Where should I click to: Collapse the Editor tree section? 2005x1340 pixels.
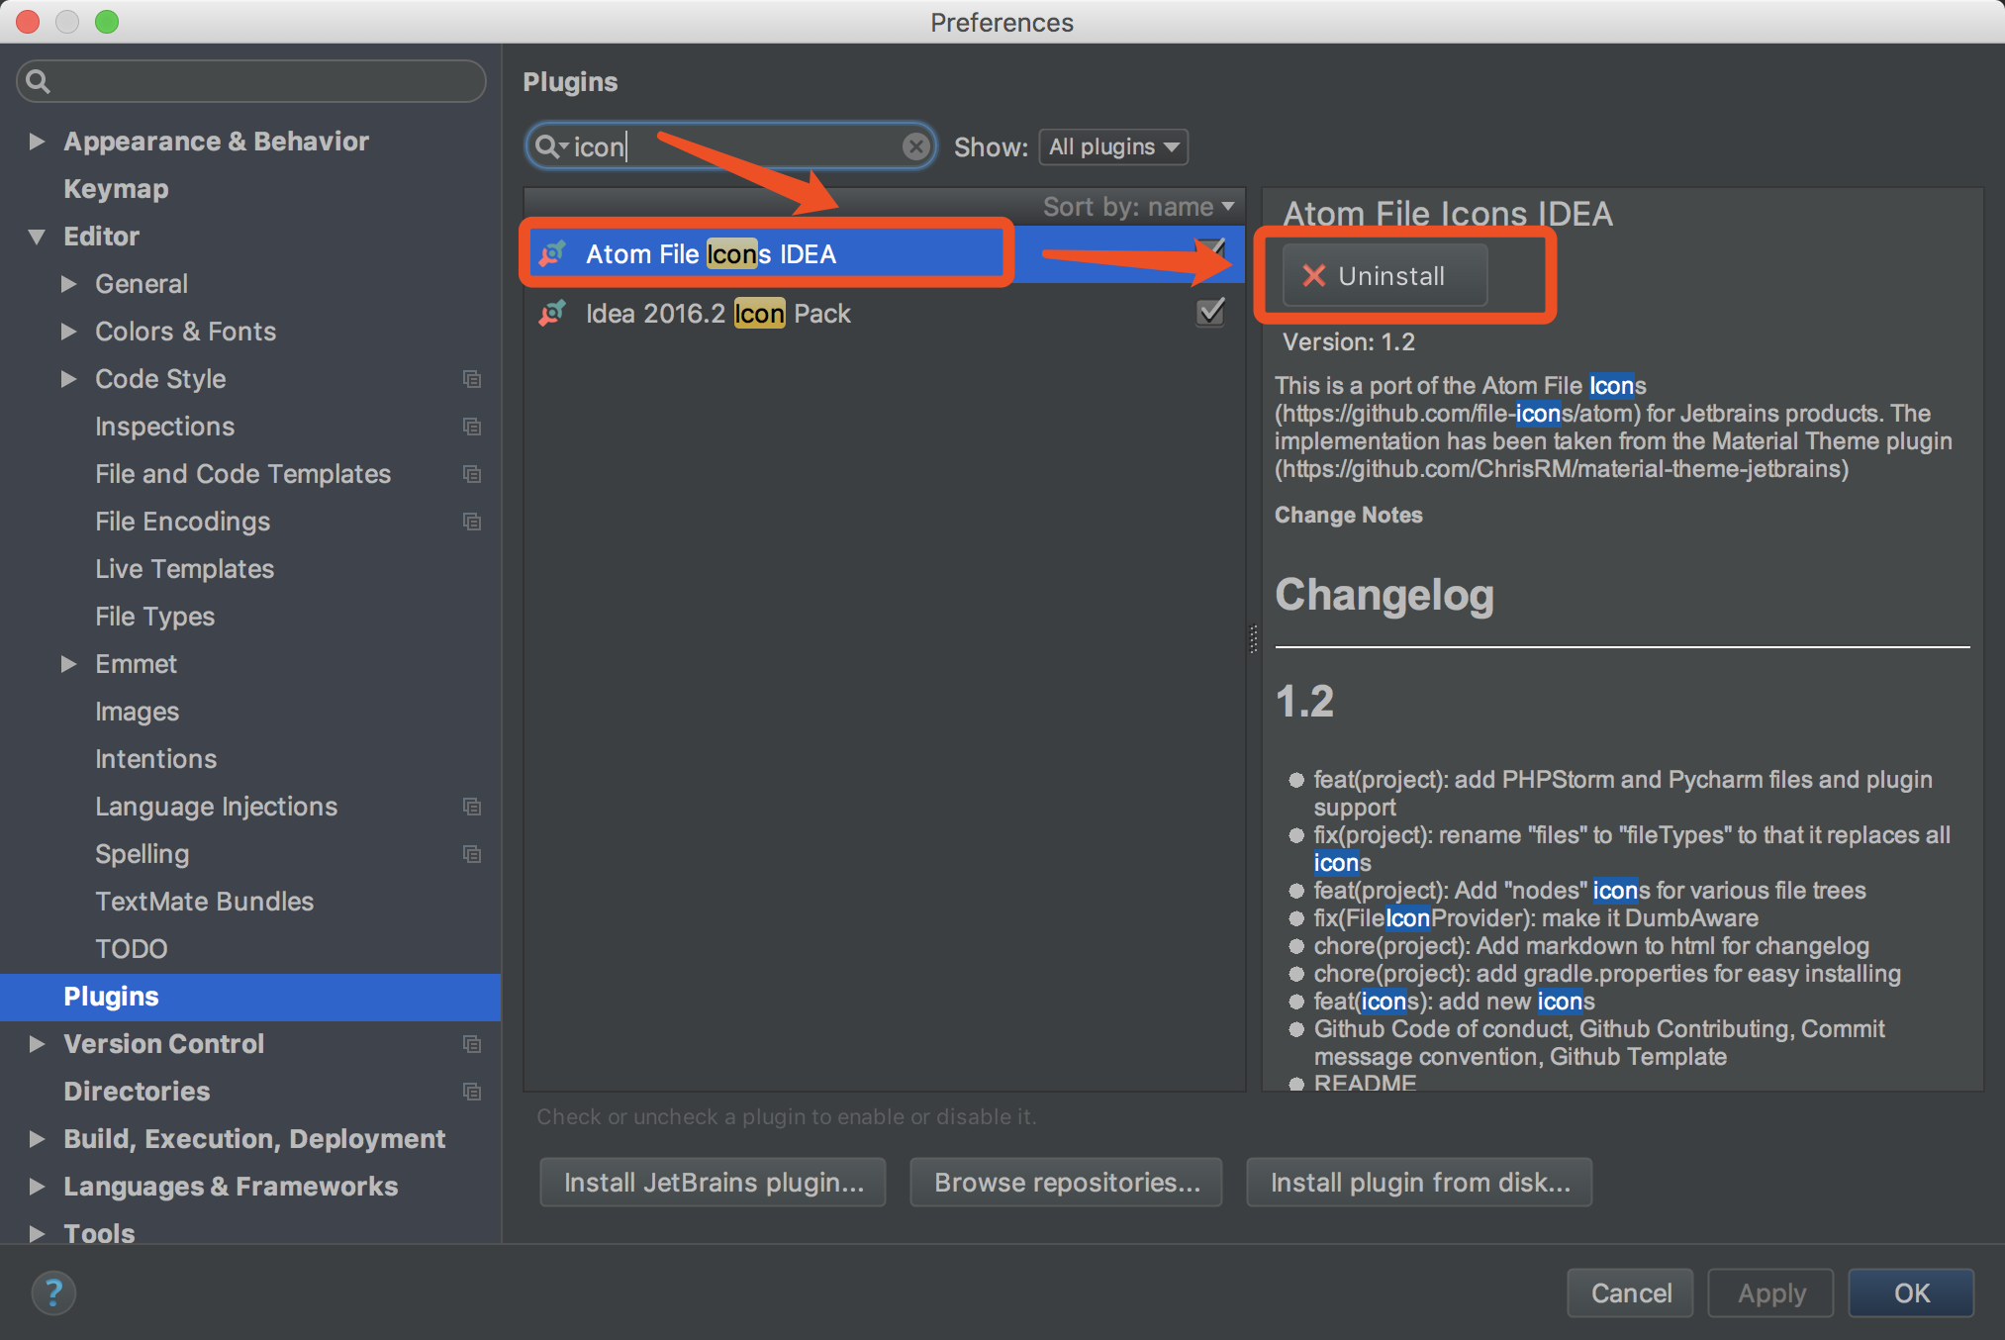pos(37,237)
